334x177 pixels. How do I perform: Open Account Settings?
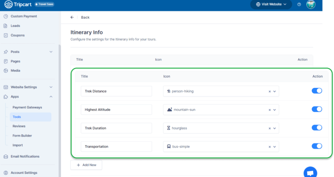tap(24, 173)
